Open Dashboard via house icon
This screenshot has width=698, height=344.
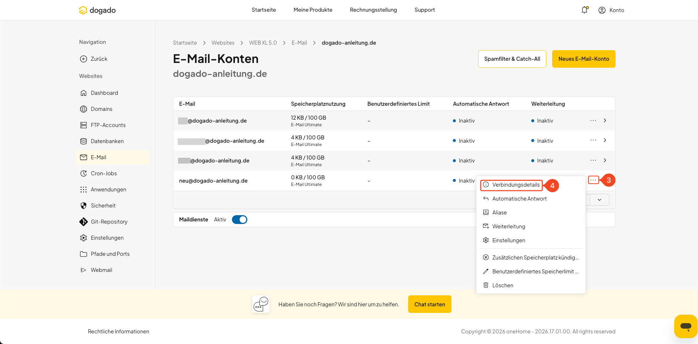pos(84,93)
